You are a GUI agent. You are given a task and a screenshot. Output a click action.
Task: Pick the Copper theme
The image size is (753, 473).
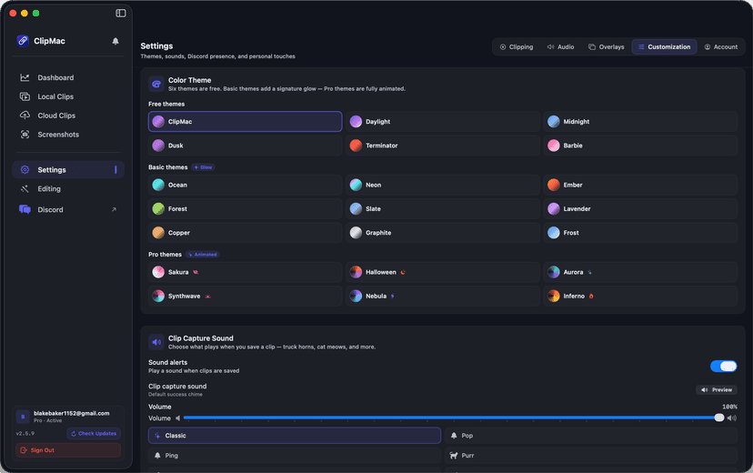coord(245,233)
